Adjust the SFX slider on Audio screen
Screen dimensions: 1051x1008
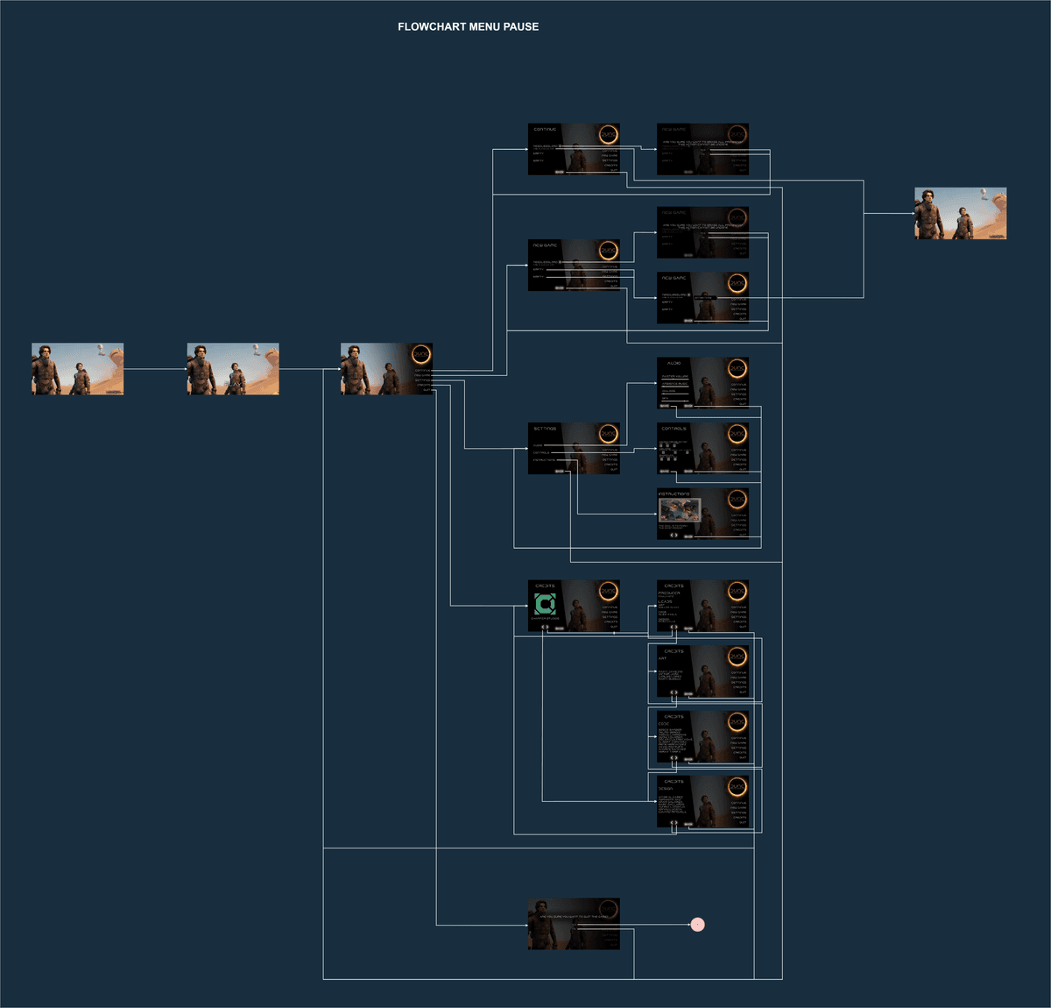pyautogui.click(x=674, y=401)
